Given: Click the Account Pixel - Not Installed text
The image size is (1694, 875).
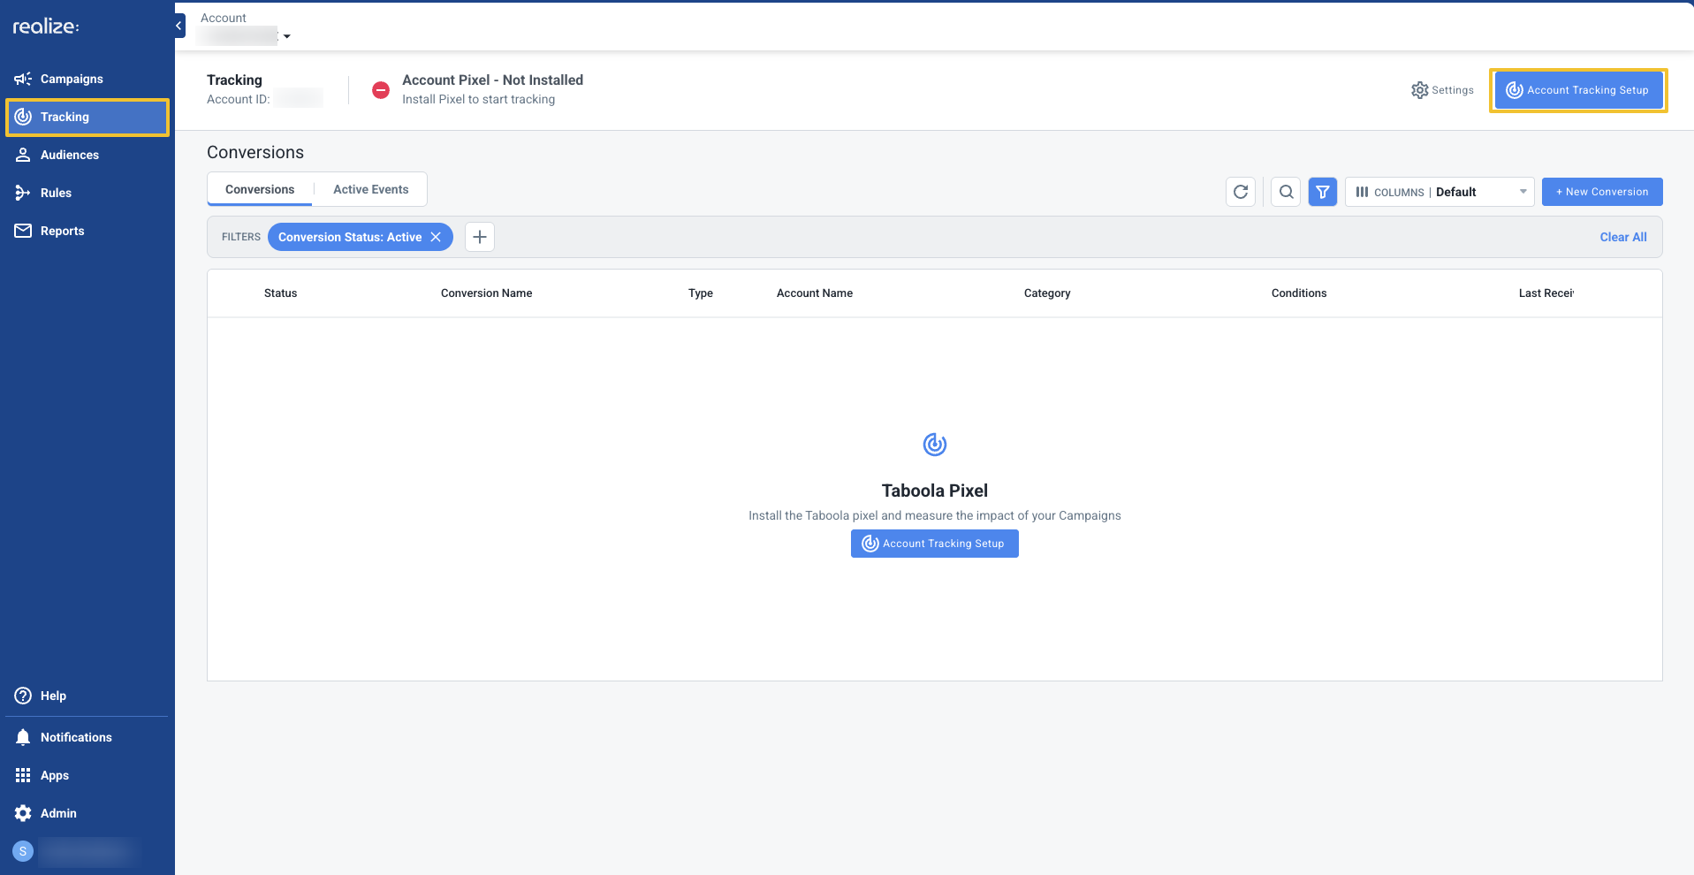Looking at the screenshot, I should [492, 80].
